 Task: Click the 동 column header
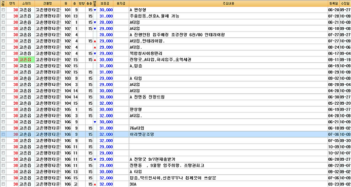coord(66,3)
